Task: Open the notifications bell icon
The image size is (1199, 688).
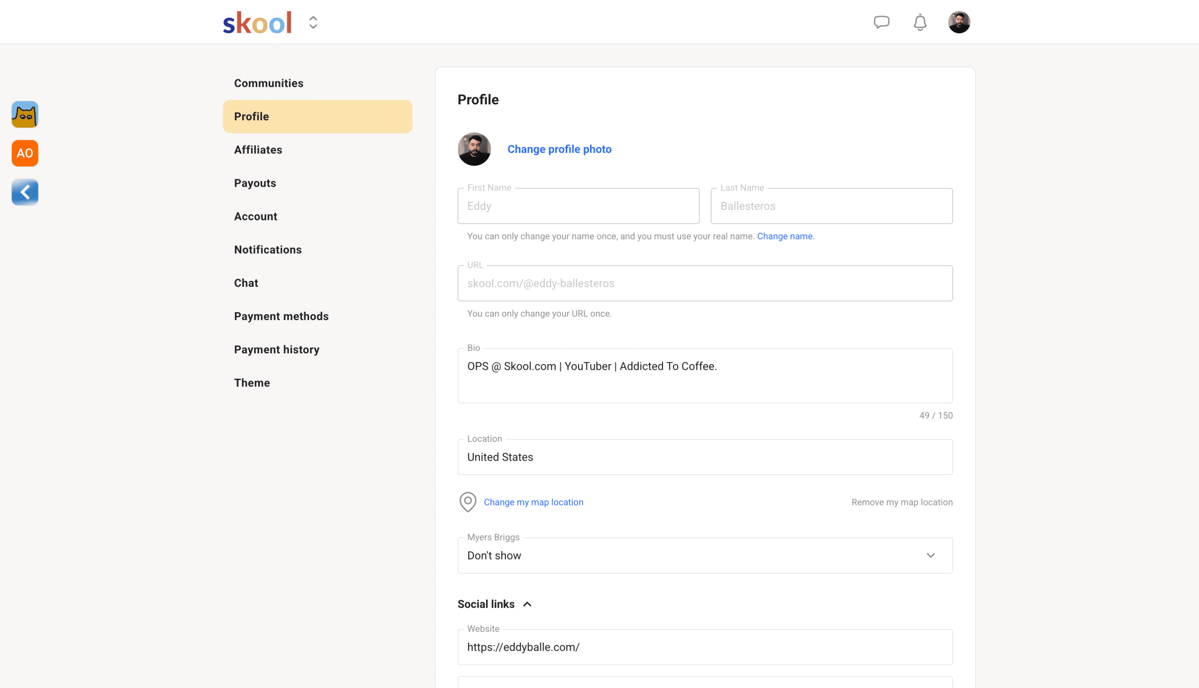Action: [919, 22]
